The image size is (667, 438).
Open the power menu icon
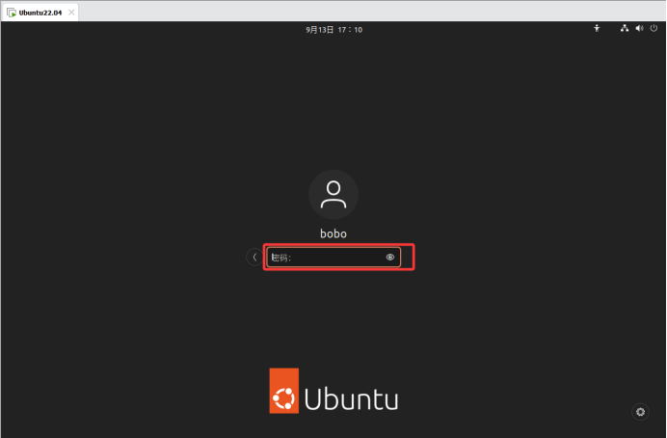click(654, 29)
